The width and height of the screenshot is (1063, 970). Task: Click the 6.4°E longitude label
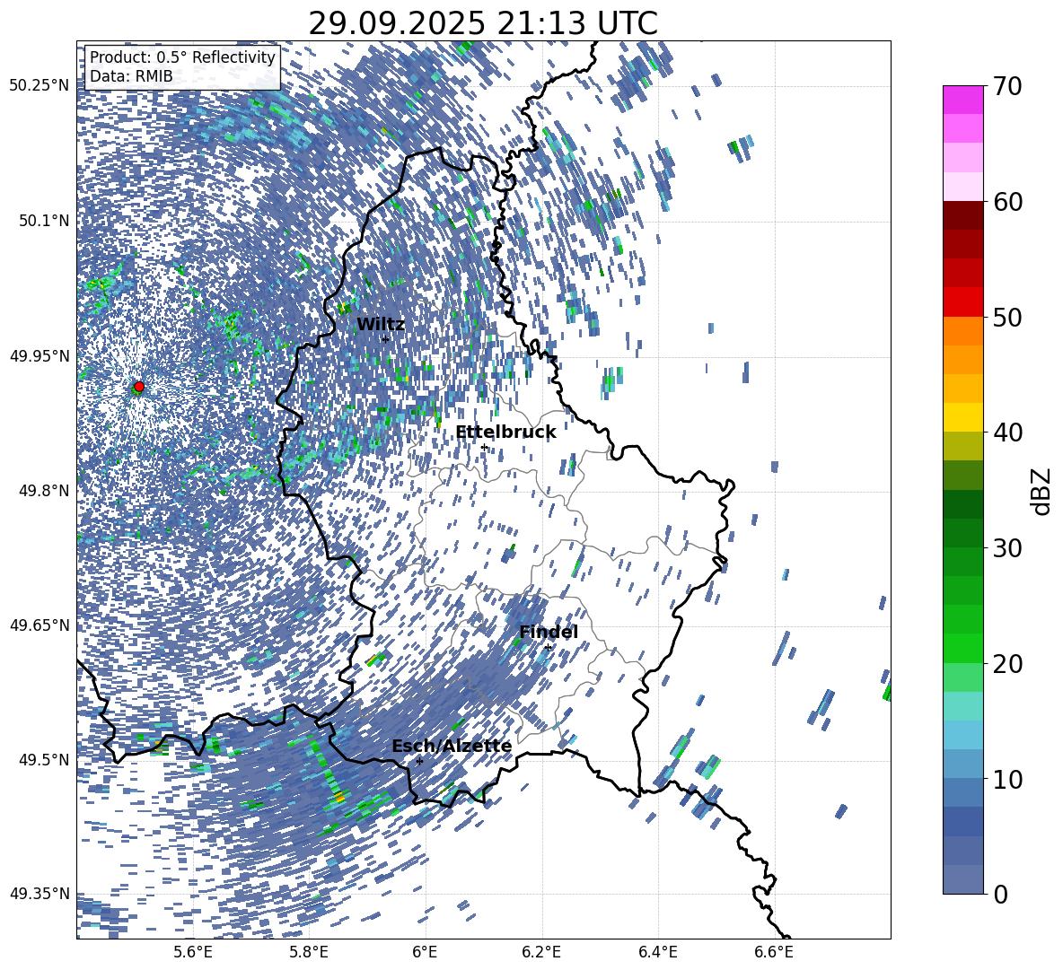(657, 952)
